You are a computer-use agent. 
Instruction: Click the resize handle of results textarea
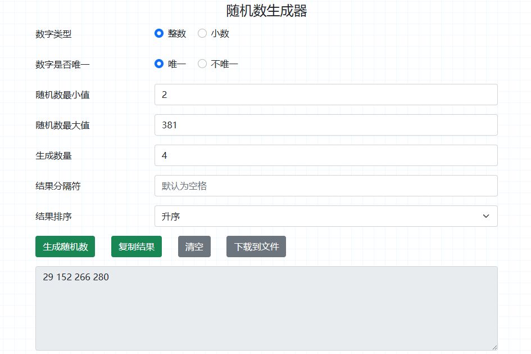point(494,347)
